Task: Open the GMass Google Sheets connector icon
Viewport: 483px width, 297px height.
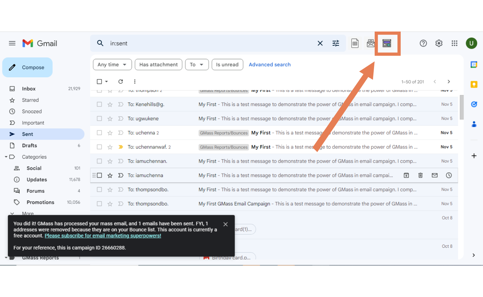Action: click(355, 43)
